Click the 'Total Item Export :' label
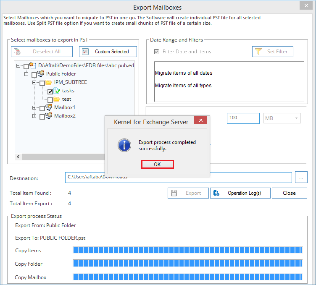Screen dimensions: 316x285 [x=31, y=204]
